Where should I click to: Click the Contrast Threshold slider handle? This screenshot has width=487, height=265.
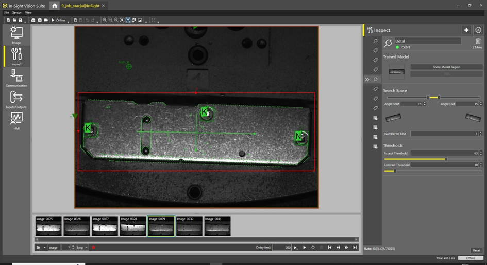pos(395,171)
